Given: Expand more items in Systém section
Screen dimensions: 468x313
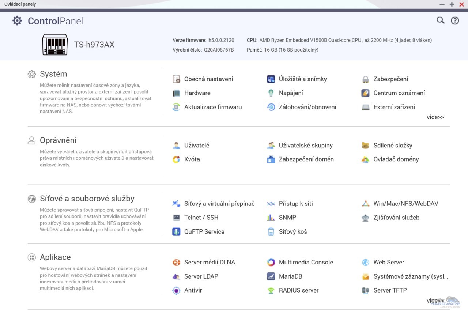Looking at the screenshot, I should (x=435, y=117).
